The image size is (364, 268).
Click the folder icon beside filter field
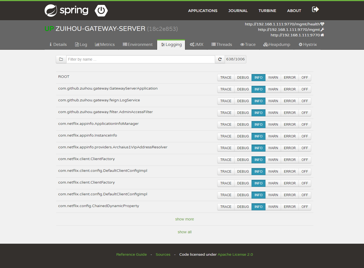click(x=61, y=59)
